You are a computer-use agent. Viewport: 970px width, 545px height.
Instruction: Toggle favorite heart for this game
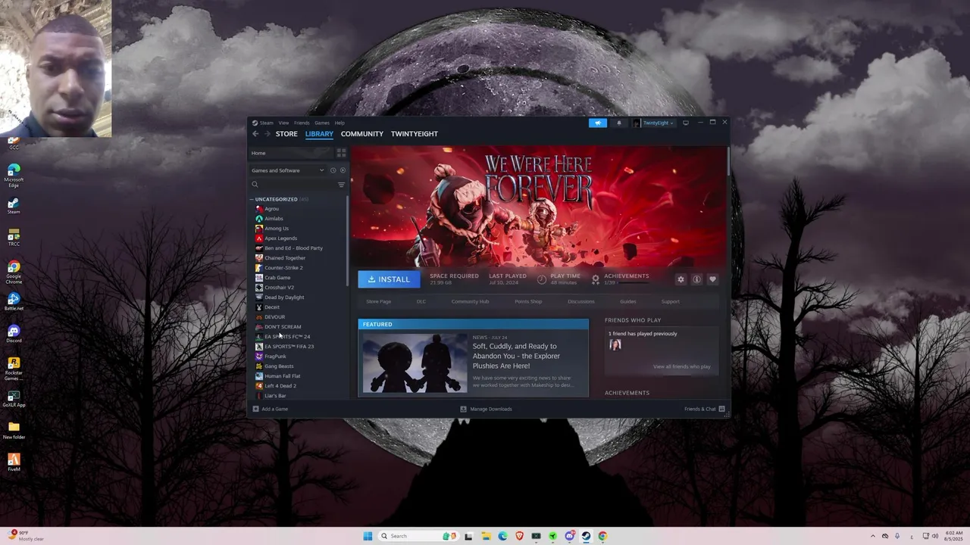(x=712, y=279)
